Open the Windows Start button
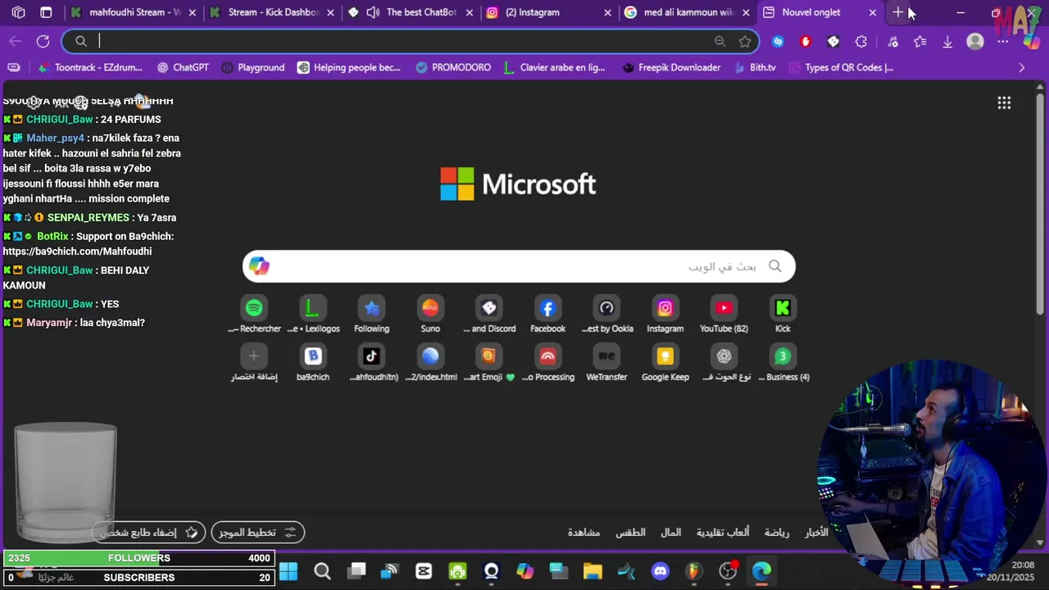The width and height of the screenshot is (1049, 590). coord(288,571)
